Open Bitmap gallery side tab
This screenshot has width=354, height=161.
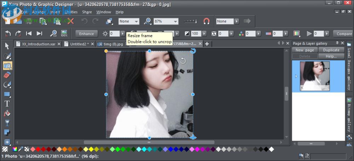click(x=349, y=115)
